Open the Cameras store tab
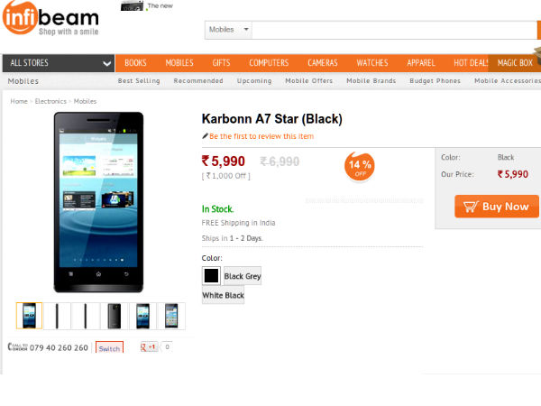The height and width of the screenshot is (406, 541). (323, 63)
